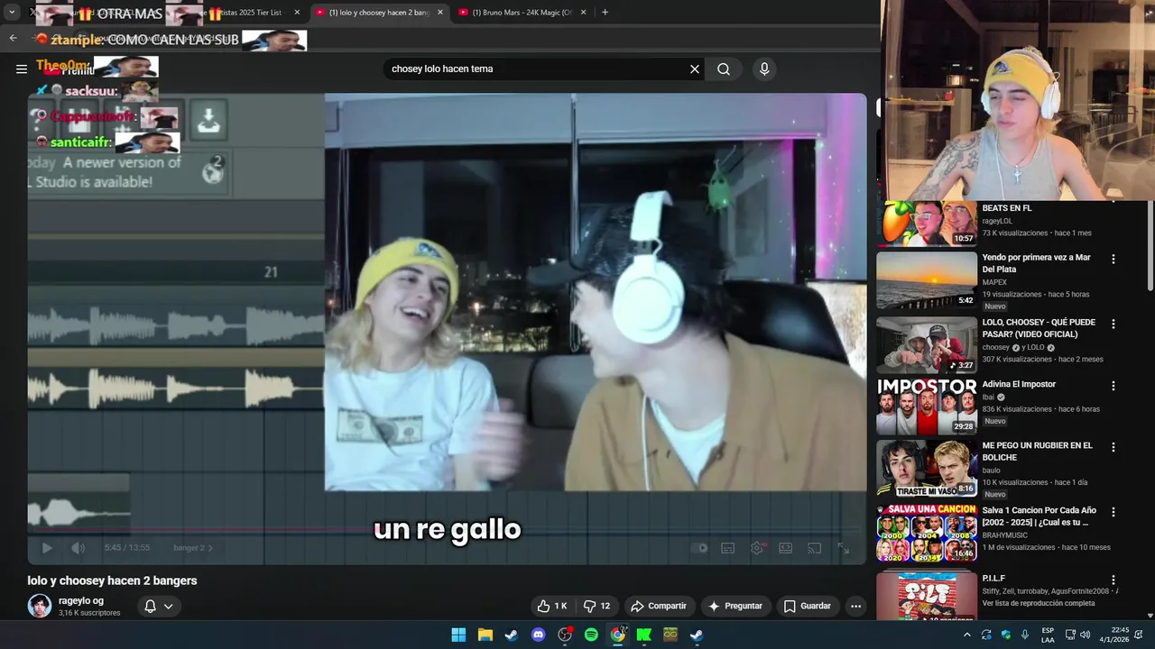Click the video title 'lolo y choosey hacen 2 bangers'
The width and height of the screenshot is (1155, 649).
[112, 580]
